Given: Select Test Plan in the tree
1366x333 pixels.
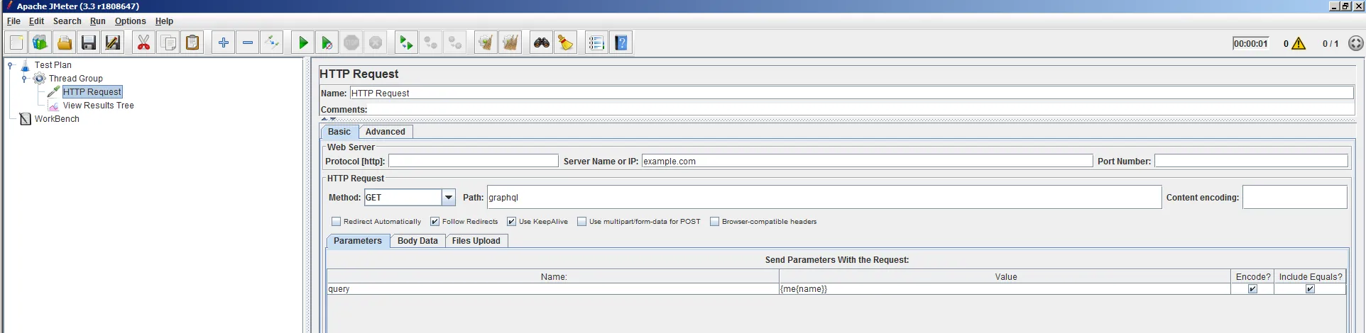Looking at the screenshot, I should 53,64.
